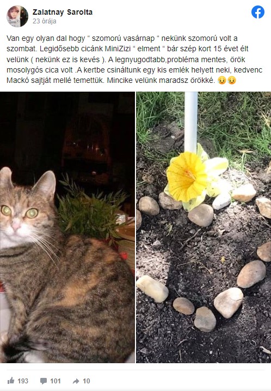Open Facebook via the blue logo icon
This screenshot has height=391, width=271.
click(x=257, y=12)
